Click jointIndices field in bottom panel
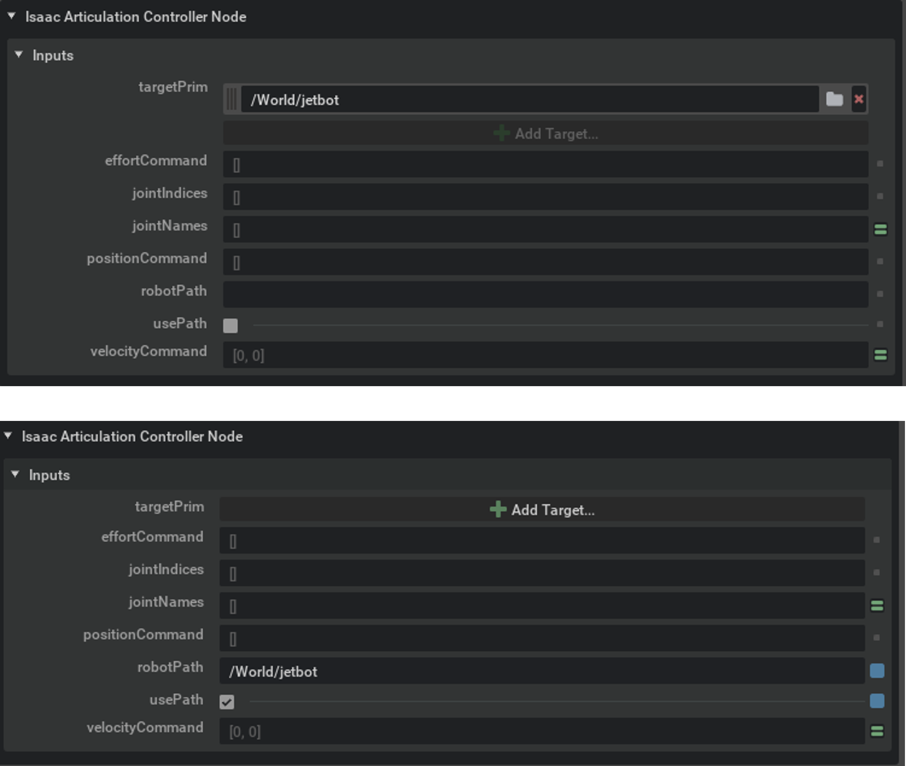906x766 pixels. 542,573
